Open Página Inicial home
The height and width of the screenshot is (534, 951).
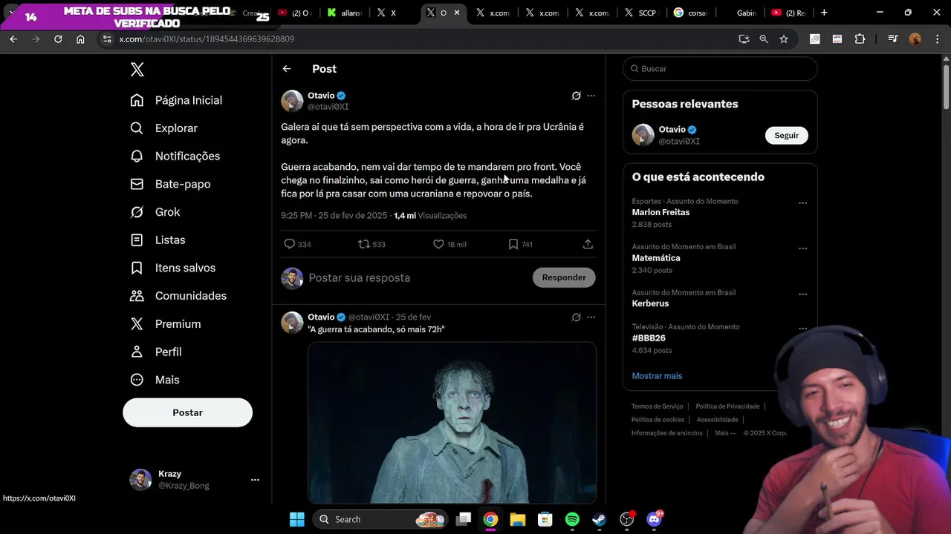(x=176, y=100)
